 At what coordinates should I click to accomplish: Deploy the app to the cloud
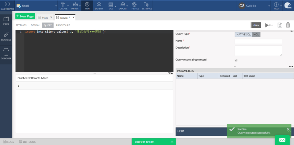[99, 6]
